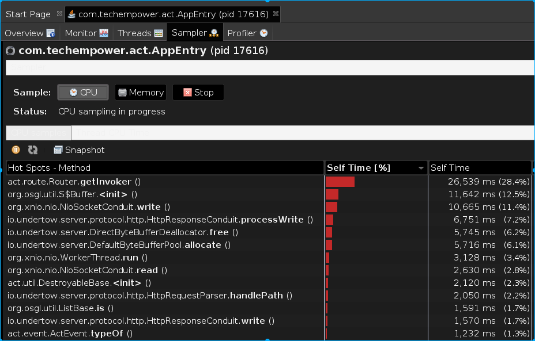Select the Sampler tab
This screenshot has height=341, width=535.
(x=195, y=33)
